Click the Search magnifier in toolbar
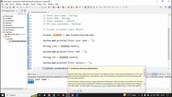The height and width of the screenshot is (97, 172). click(x=161, y=7)
